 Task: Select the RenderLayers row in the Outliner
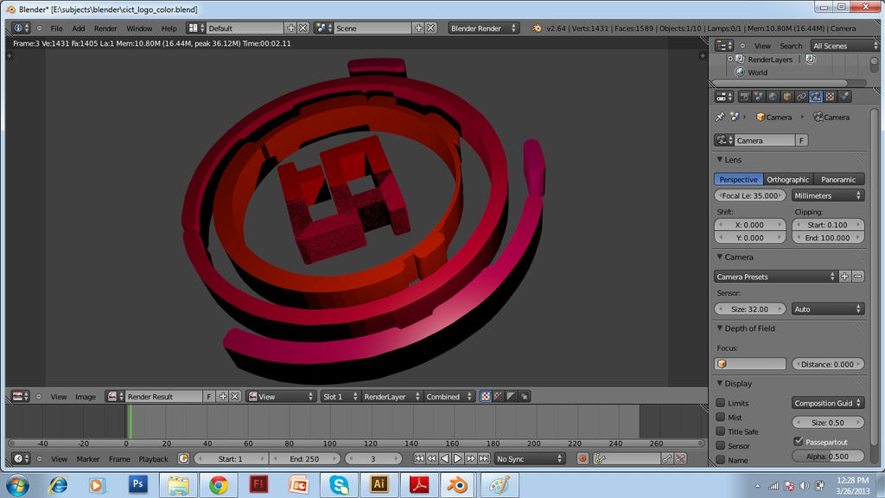(770, 60)
